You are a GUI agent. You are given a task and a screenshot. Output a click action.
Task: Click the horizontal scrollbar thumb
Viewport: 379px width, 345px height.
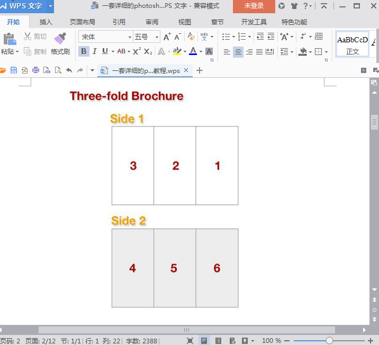187,330
